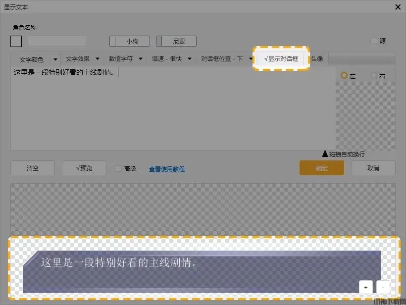Click the 确定 confirm button
Screen dimensions: 406x305
click(x=321, y=168)
